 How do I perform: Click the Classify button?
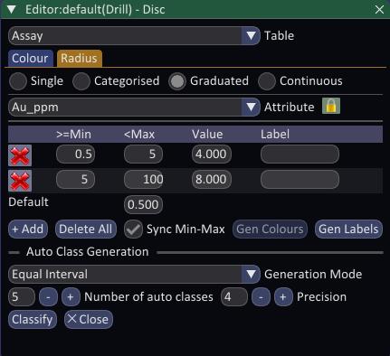tap(33, 320)
